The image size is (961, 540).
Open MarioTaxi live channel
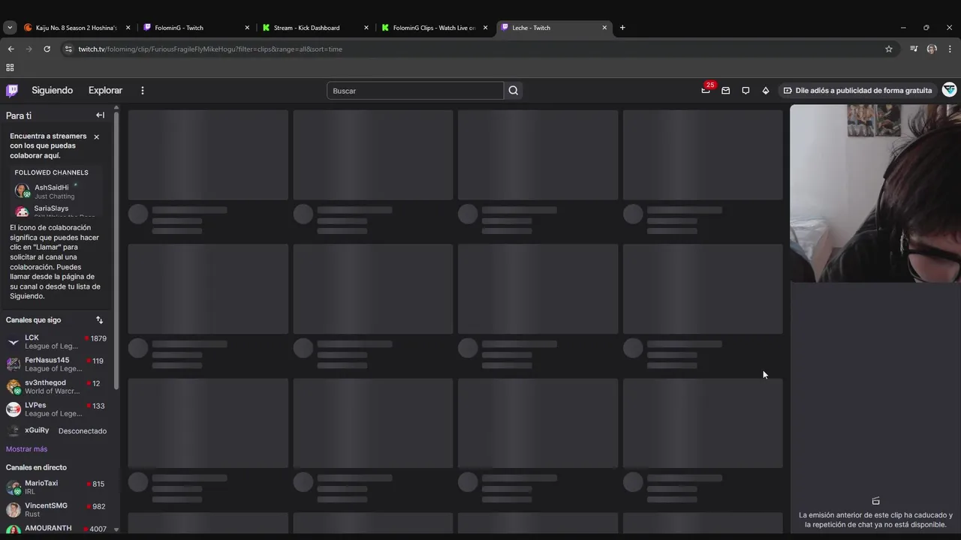[x=56, y=487]
